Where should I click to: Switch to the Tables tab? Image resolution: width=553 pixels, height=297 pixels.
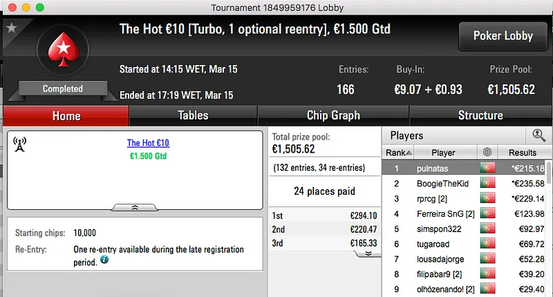pos(193,115)
